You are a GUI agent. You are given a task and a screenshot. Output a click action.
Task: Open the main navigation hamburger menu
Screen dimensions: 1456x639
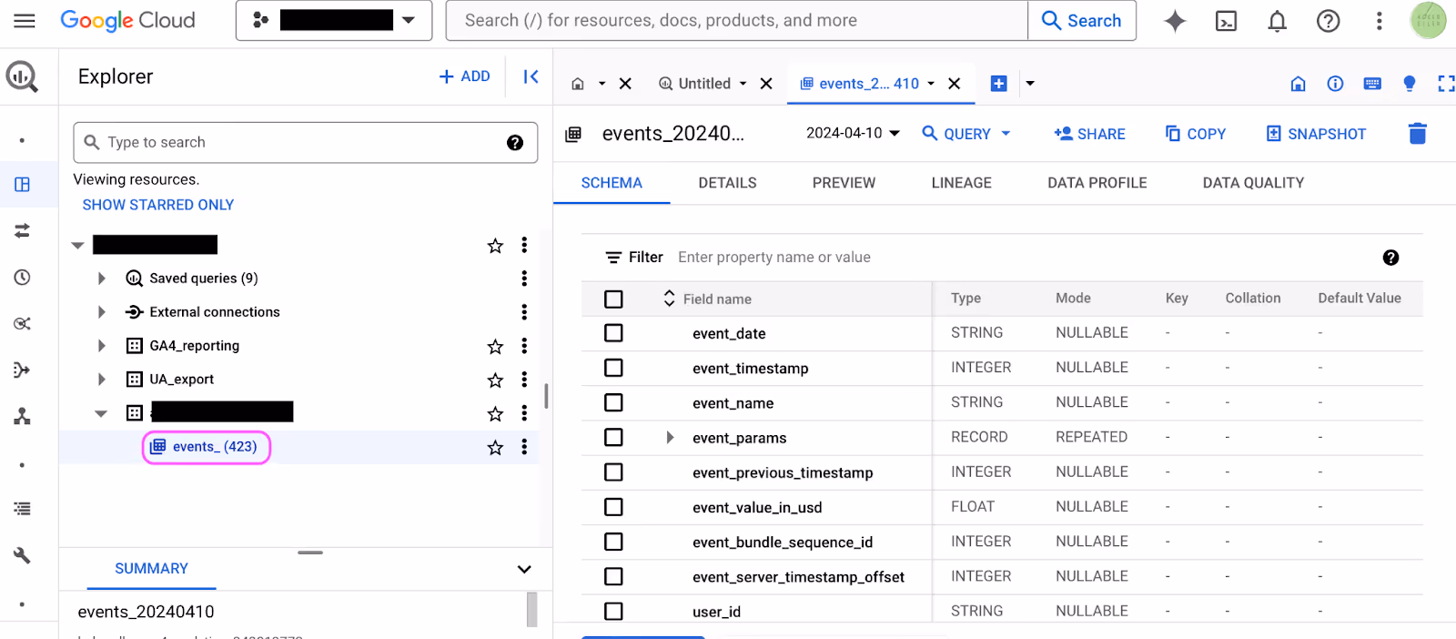pos(25,20)
